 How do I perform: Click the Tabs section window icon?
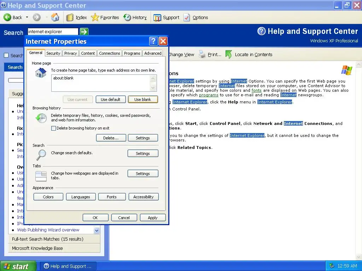click(41, 176)
